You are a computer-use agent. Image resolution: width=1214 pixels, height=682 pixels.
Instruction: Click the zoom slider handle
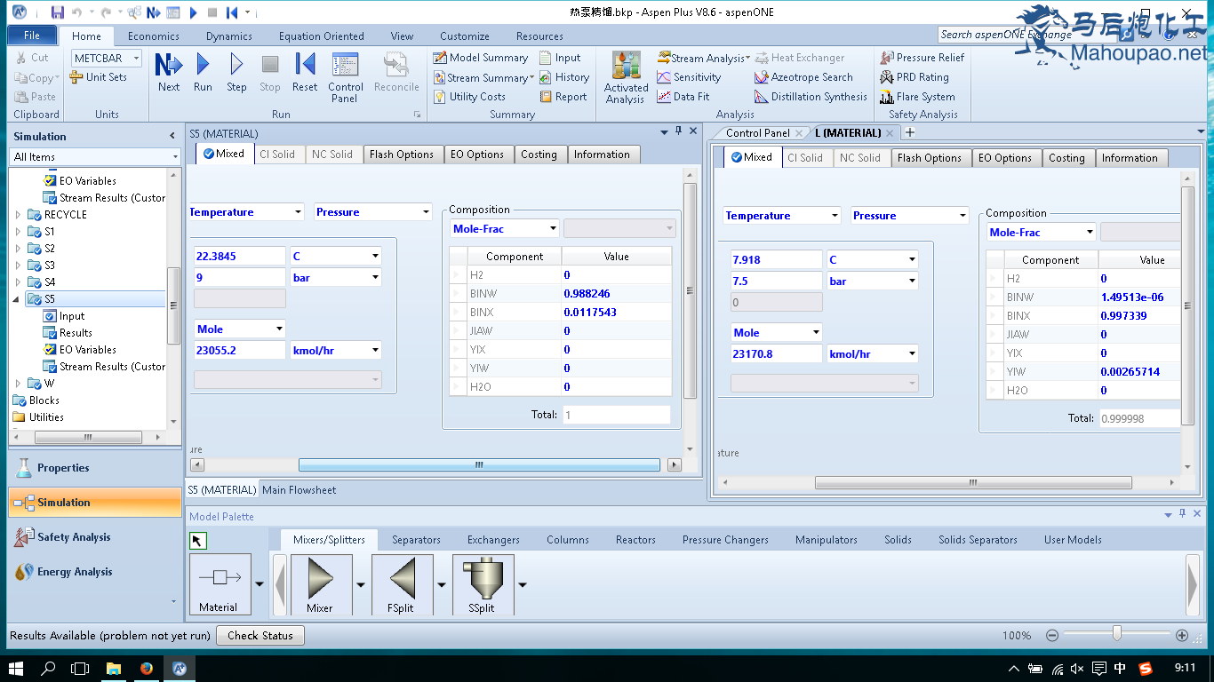click(x=1117, y=634)
